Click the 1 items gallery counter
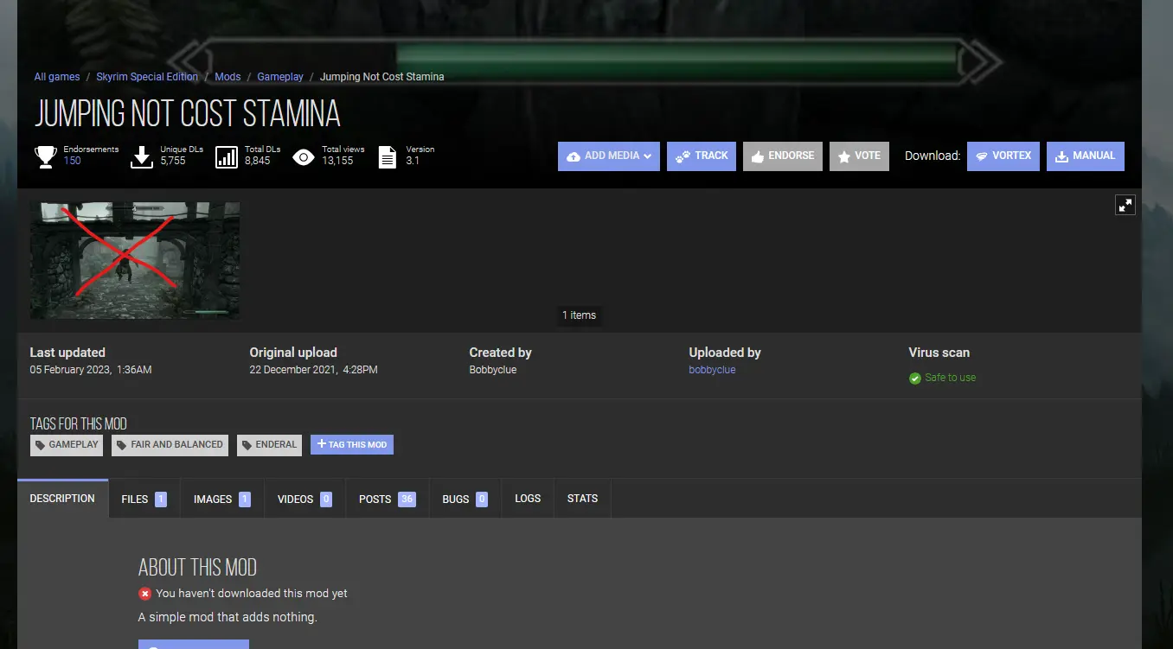The height and width of the screenshot is (649, 1173). pos(579,315)
